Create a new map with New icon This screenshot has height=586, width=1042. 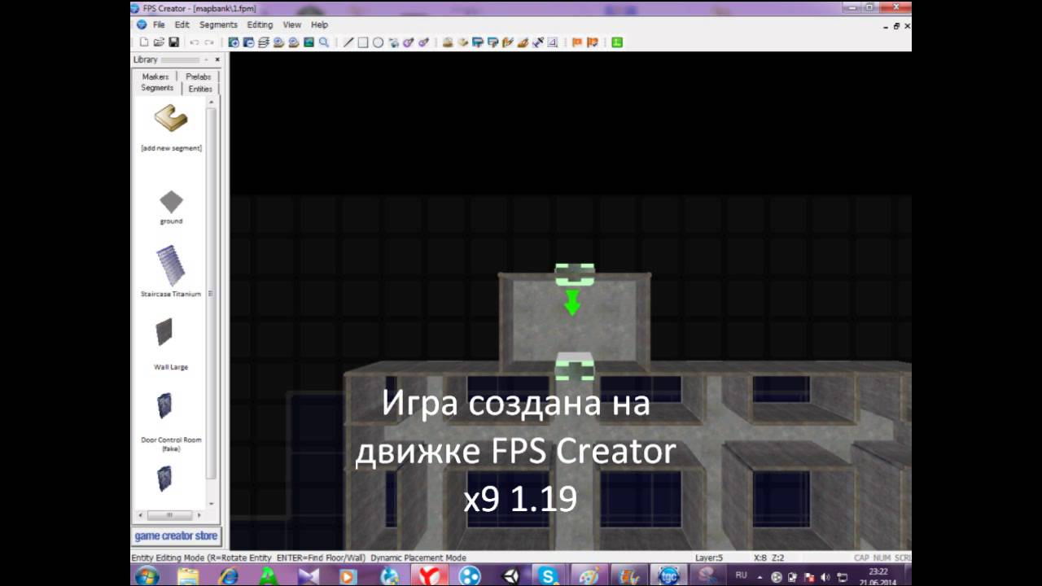pos(144,42)
